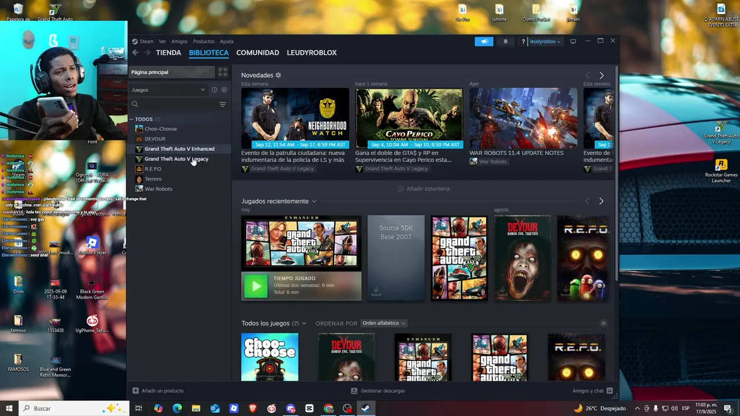This screenshot has height=416, width=740.
Task: Expand the Jugados recientemente dropdown
Action: [314, 201]
